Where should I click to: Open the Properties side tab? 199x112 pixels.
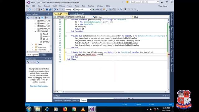pyautogui.click(x=172, y=68)
